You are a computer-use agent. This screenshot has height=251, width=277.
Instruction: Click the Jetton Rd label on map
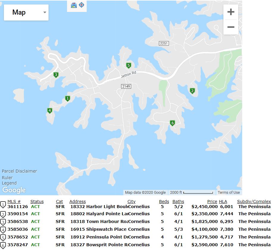[128, 75]
